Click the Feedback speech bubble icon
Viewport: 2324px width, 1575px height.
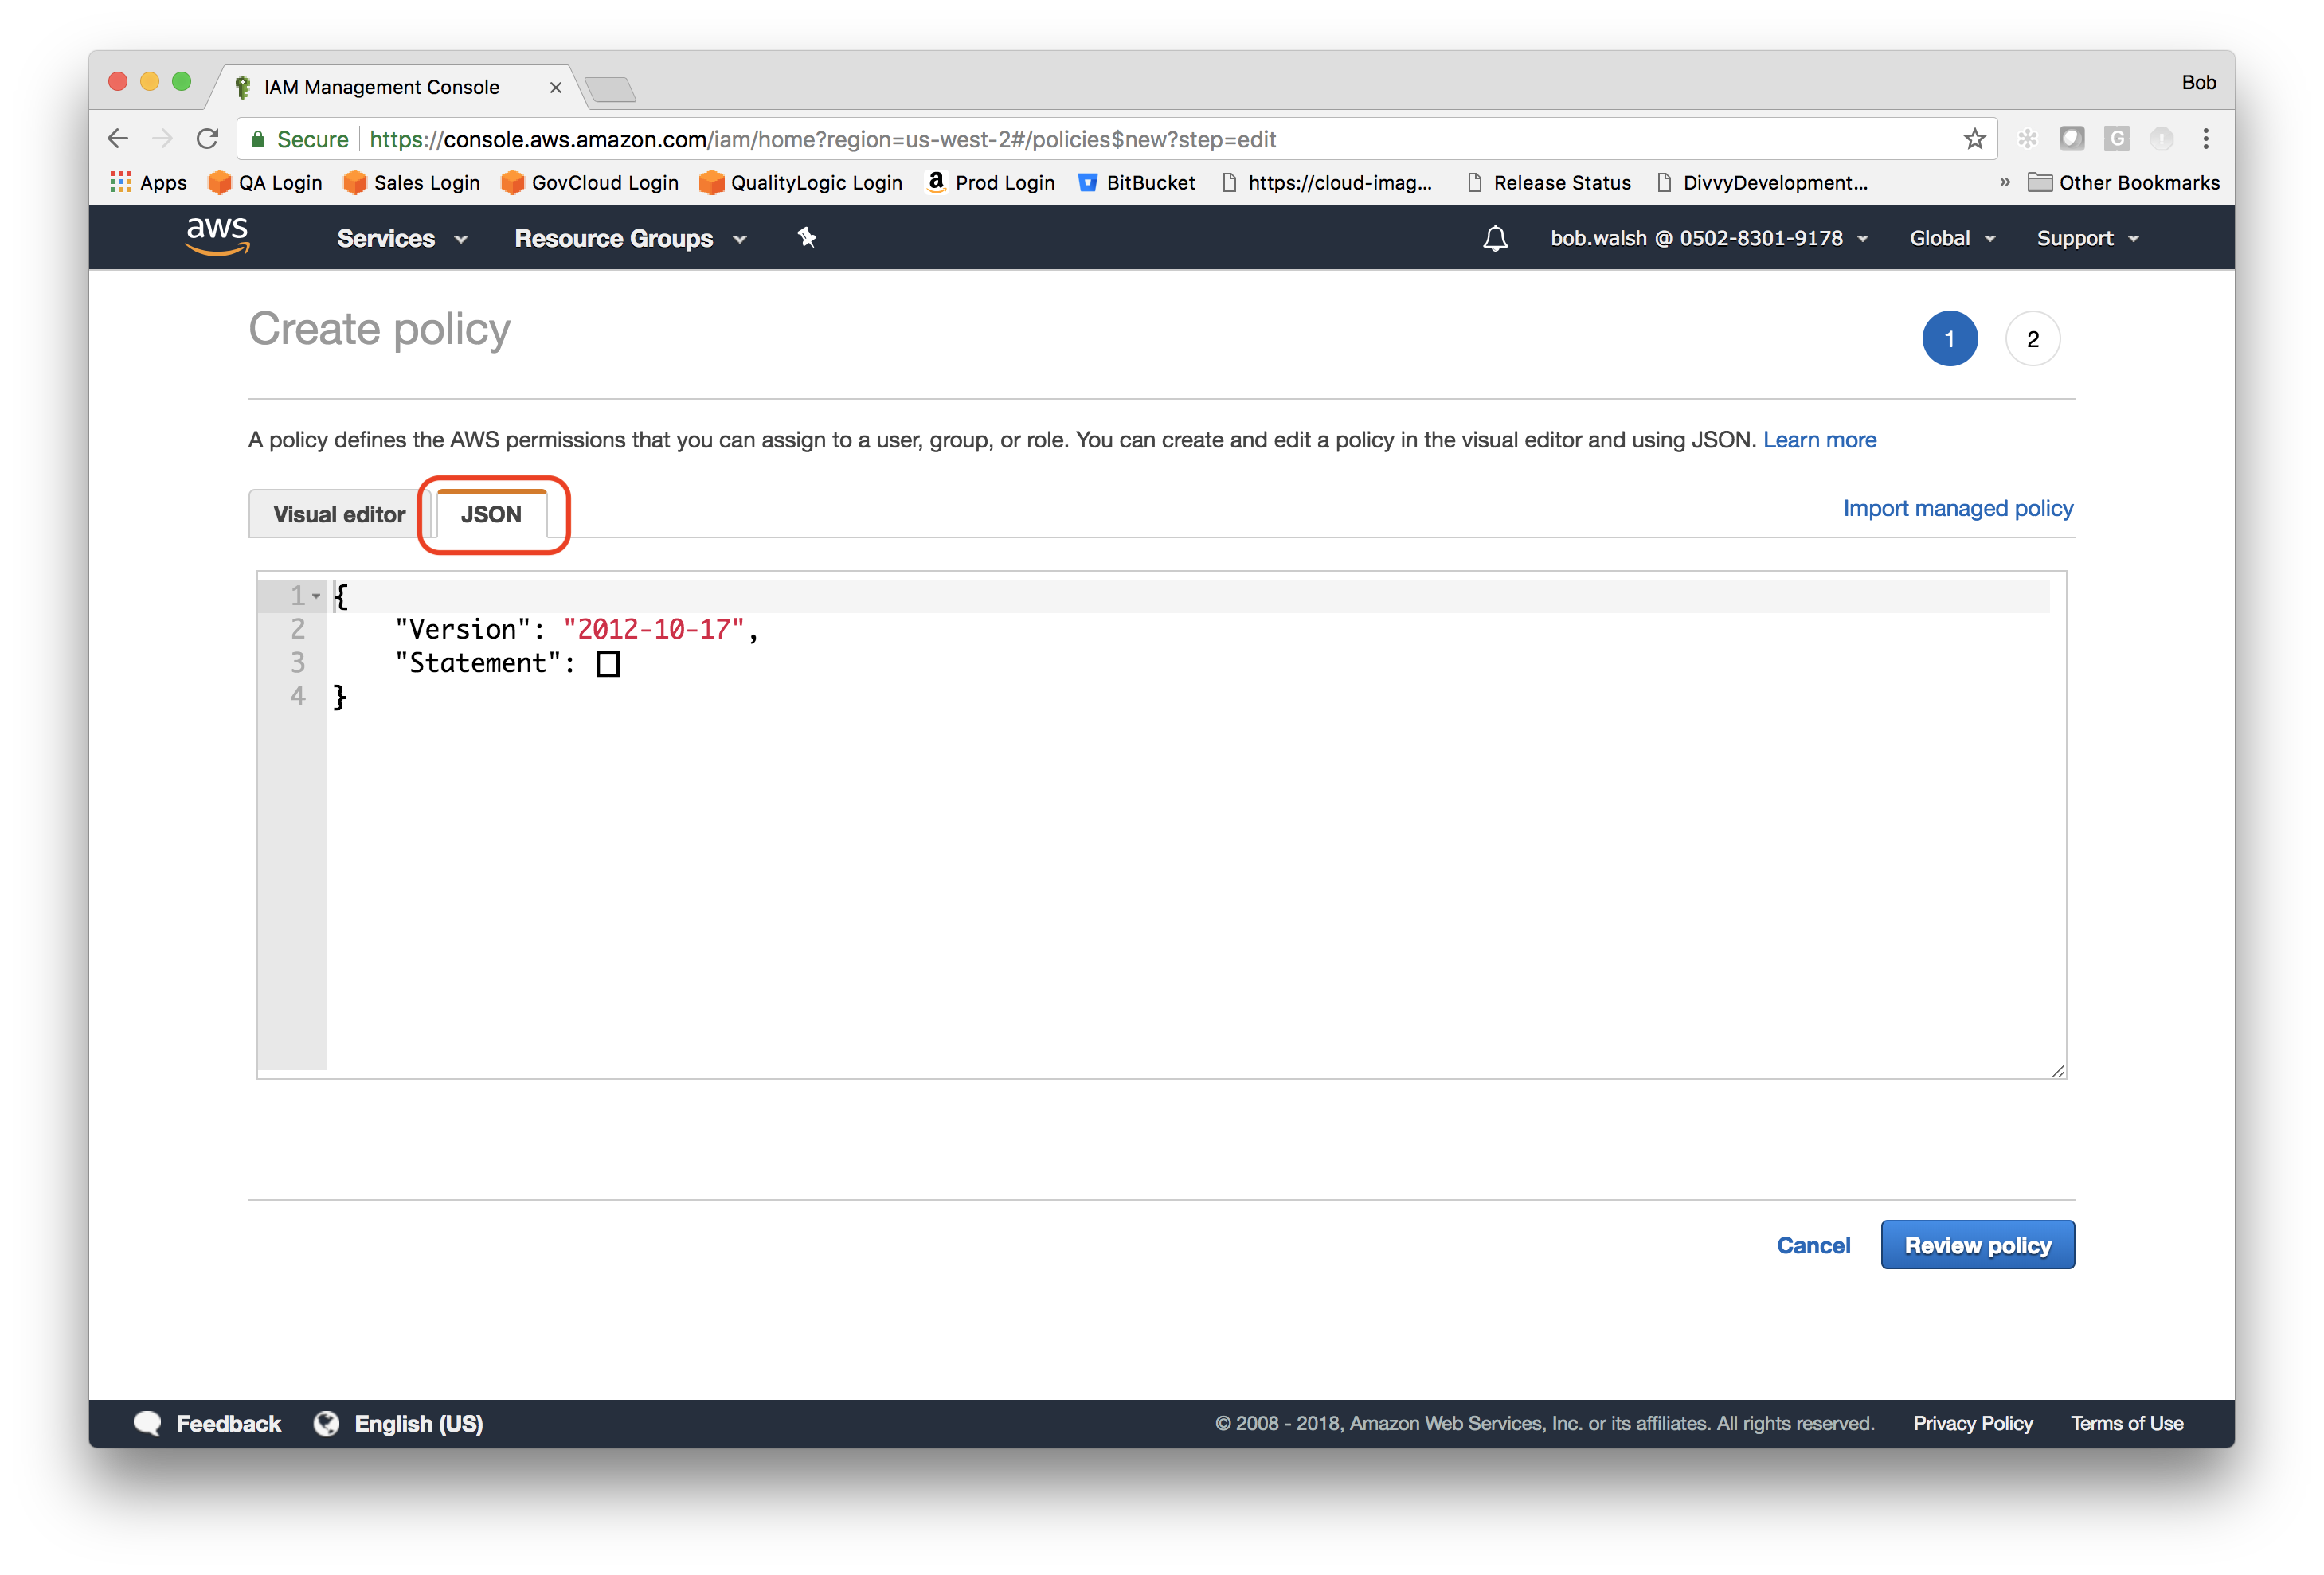[147, 1423]
